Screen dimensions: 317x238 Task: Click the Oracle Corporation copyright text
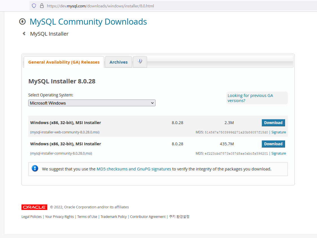[x=89, y=207]
